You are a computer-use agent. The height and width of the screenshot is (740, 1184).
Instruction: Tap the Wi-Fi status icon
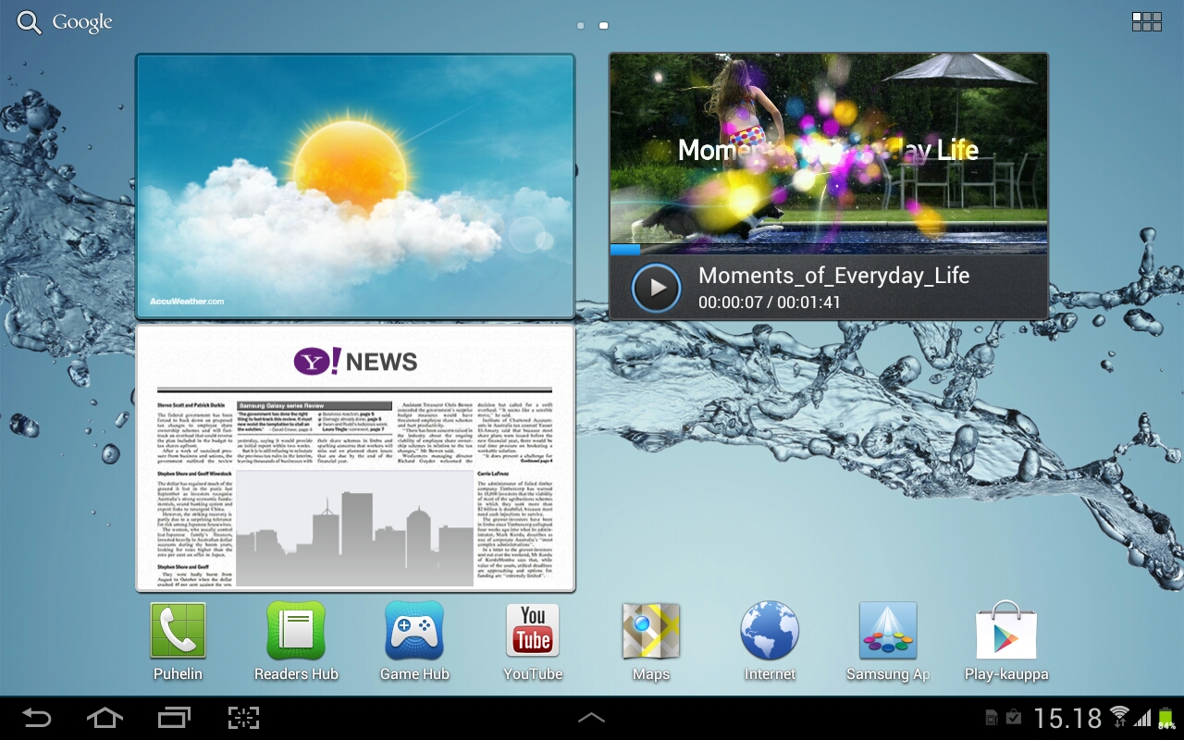1120,717
